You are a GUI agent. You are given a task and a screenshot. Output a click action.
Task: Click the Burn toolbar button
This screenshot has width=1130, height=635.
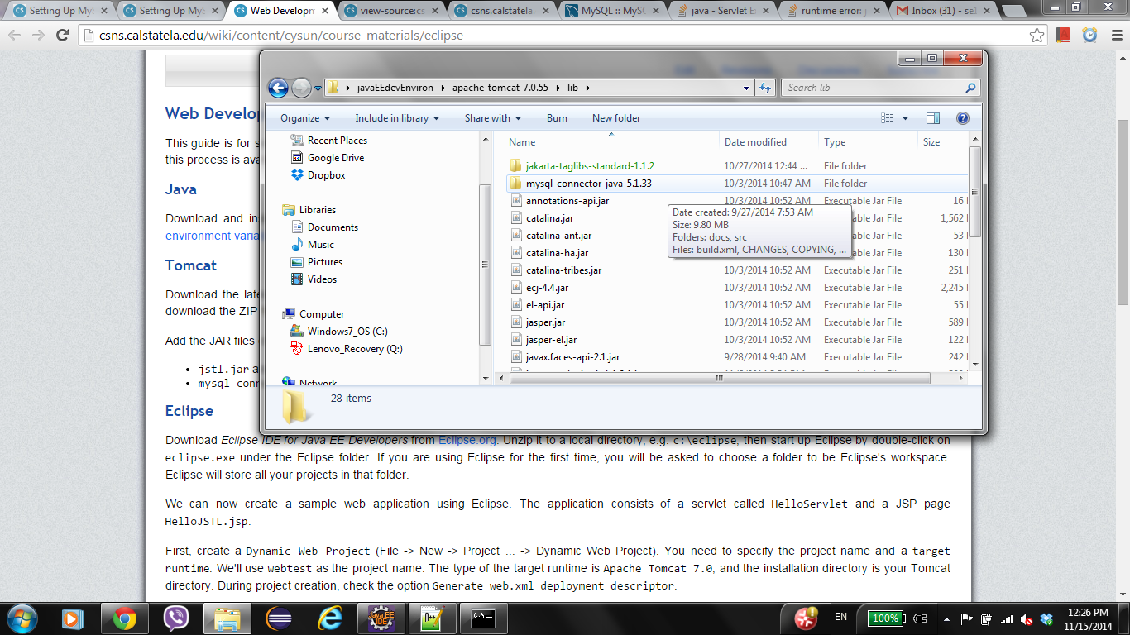point(557,118)
